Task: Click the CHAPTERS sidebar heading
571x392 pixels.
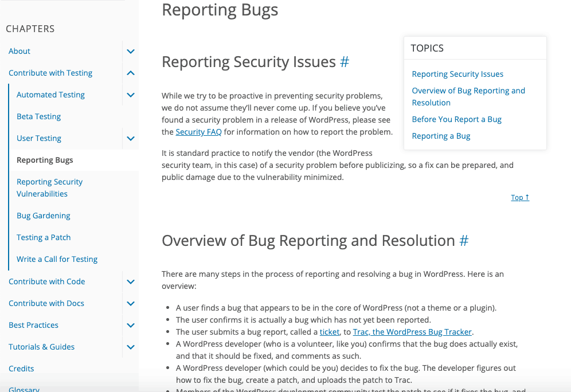Action: coord(30,29)
